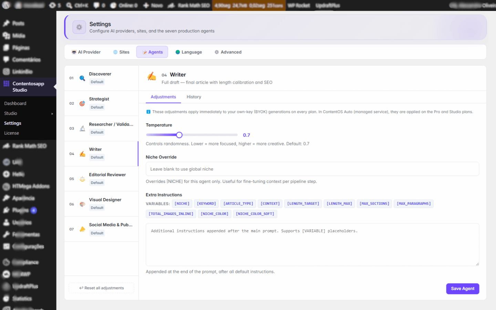The image size is (496, 310).
Task: Click the Contentosapp Studio sidebar icon
Action: [x=6, y=84]
